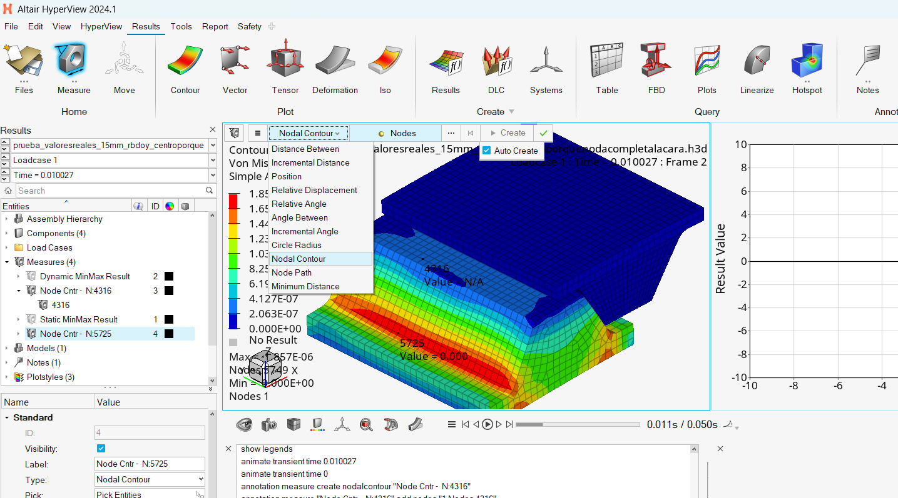Click the hamburger options button in guide bar
Screen dimensions: 898x498
click(x=257, y=133)
